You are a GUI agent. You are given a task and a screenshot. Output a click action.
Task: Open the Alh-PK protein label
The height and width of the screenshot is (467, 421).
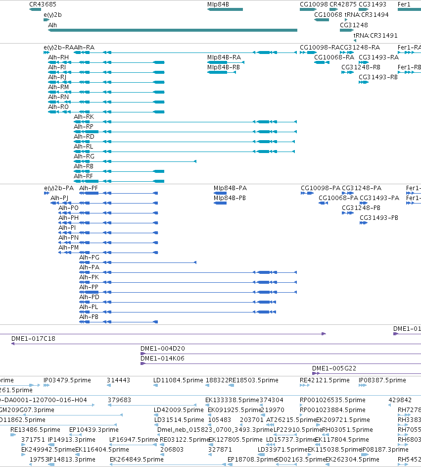point(89,277)
